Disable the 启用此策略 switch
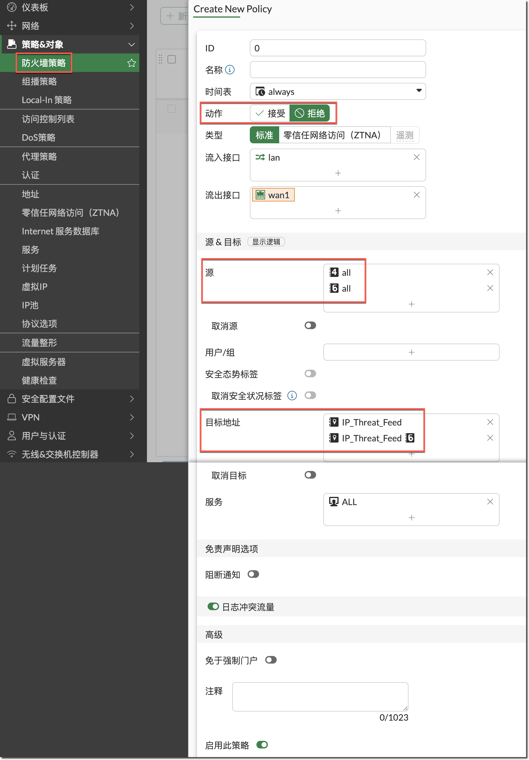Screen dimensions: 529x760 pyautogui.click(x=262, y=745)
